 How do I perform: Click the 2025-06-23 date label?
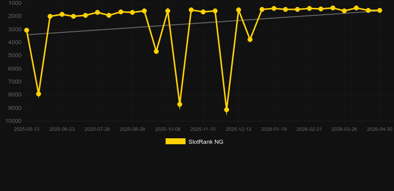click(x=62, y=129)
